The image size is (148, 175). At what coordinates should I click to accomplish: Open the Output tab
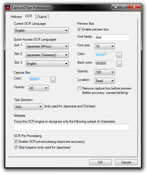coord(42,17)
